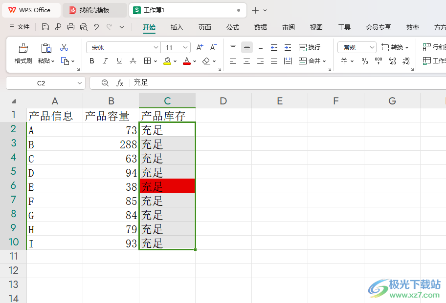Toggle vertical middle alignment

pyautogui.click(x=247, y=47)
